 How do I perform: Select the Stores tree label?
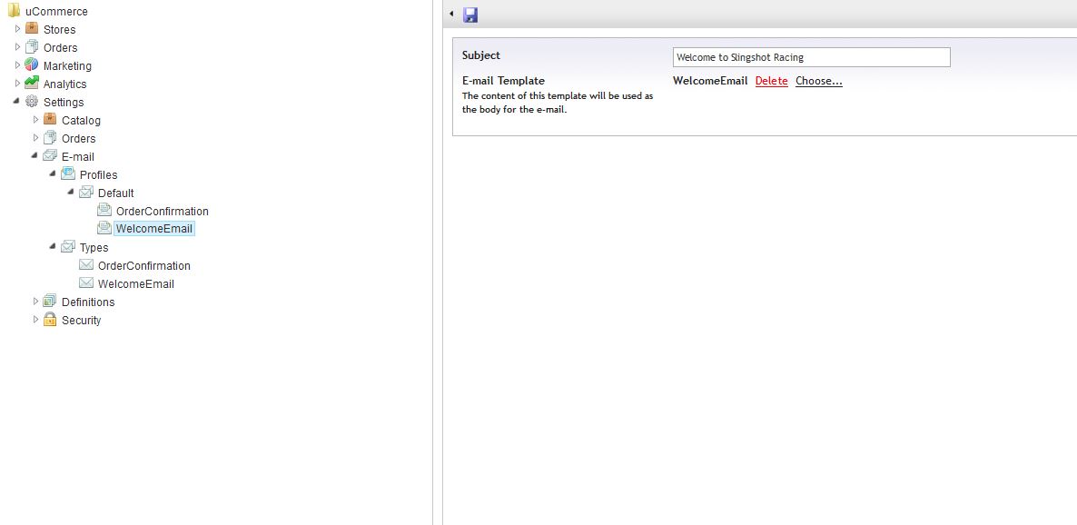[x=59, y=30]
